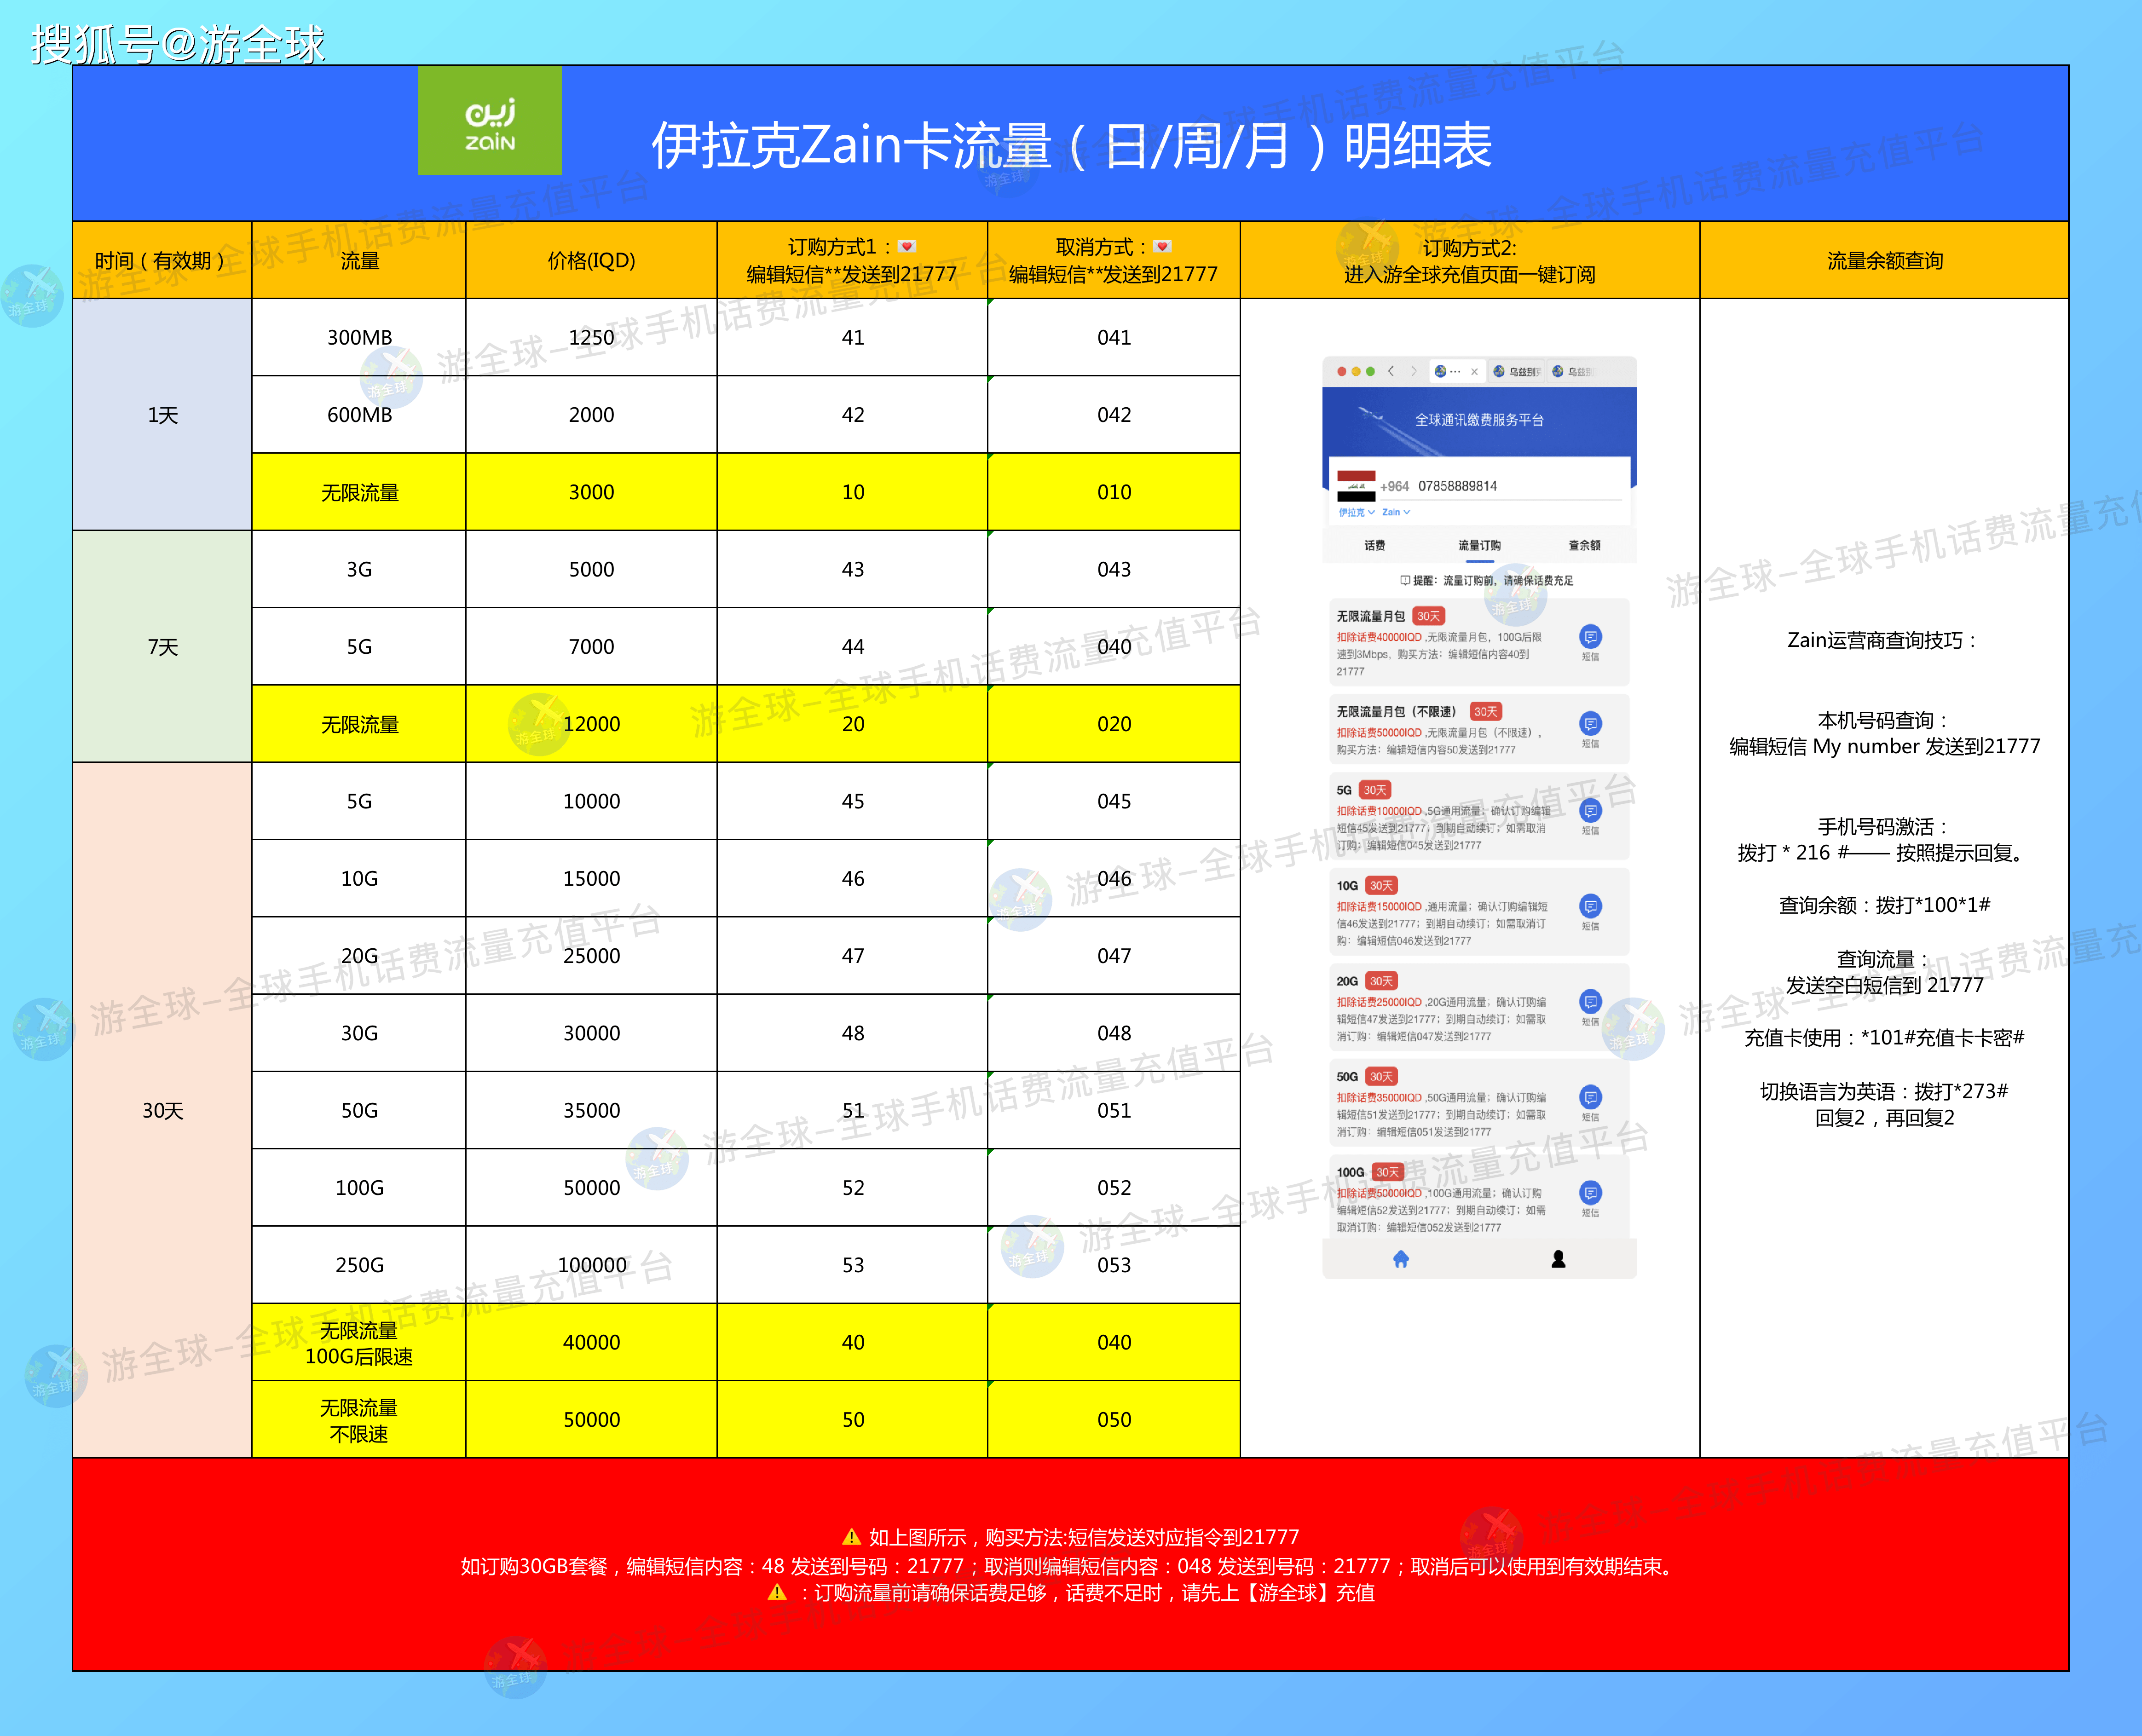Click the Zain logo in the table header
The image size is (2142, 1736).
click(490, 120)
